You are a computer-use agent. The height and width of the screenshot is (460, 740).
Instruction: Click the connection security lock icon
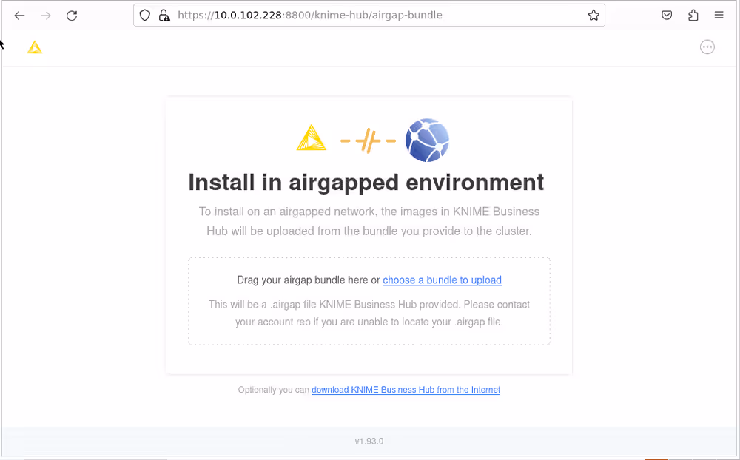[x=164, y=14]
